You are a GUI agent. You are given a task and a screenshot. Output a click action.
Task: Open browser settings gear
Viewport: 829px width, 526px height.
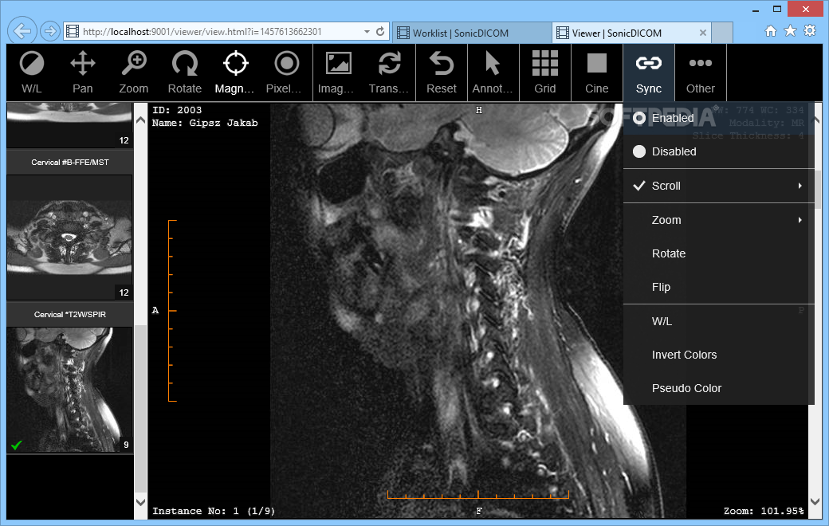pyautogui.click(x=809, y=30)
